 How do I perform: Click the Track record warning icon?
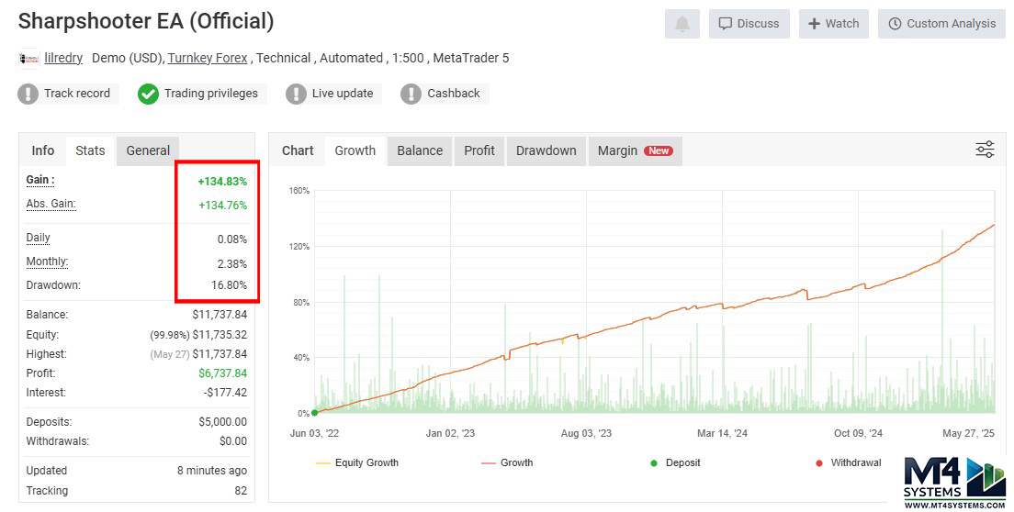tap(29, 94)
